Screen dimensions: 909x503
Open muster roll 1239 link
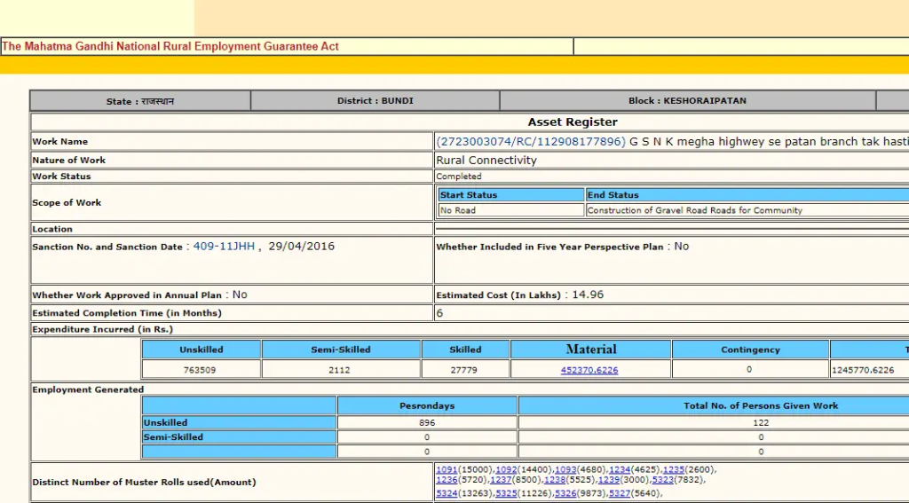(609, 480)
